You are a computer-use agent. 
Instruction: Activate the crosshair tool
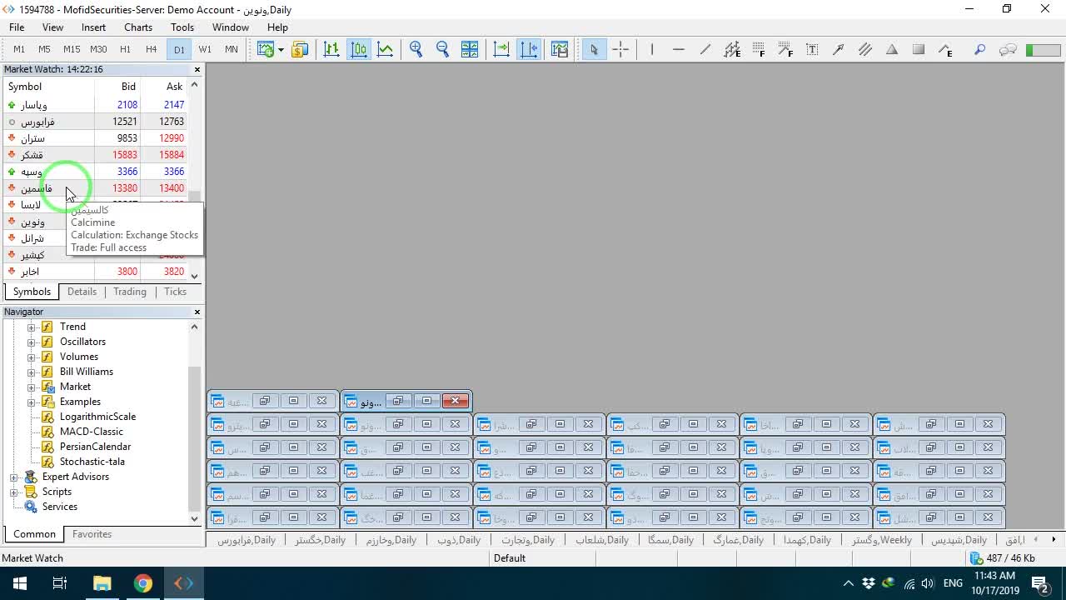coord(620,50)
